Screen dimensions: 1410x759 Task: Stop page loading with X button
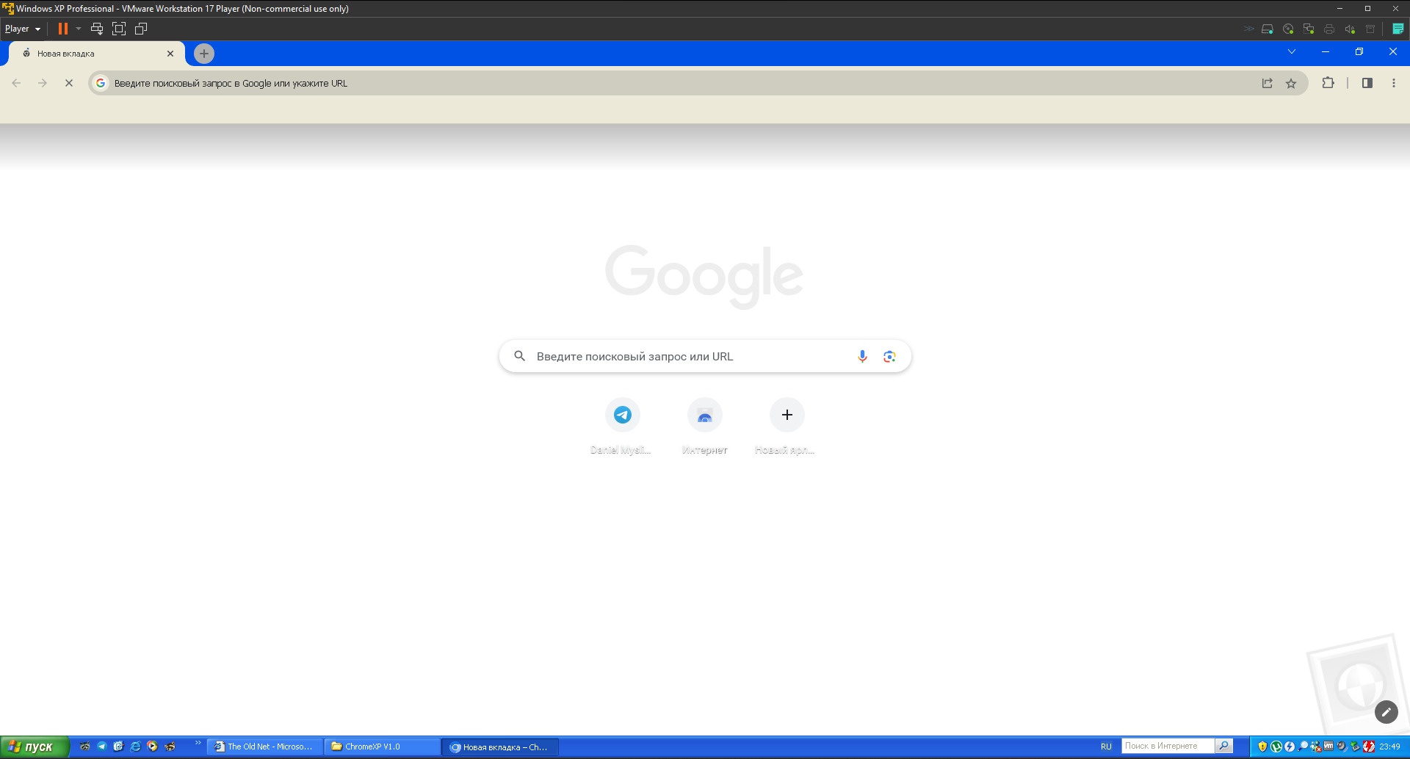(69, 83)
